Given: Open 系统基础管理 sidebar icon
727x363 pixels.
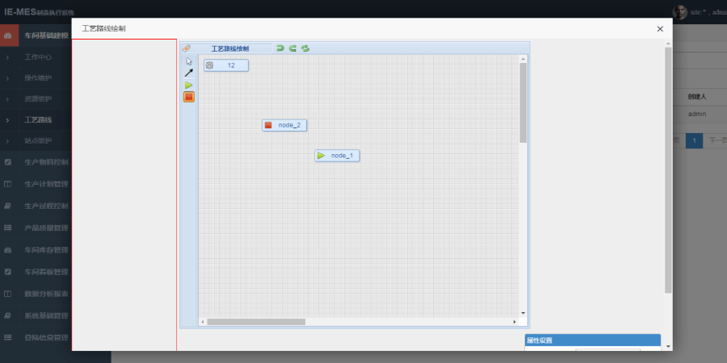Looking at the screenshot, I should pyautogui.click(x=8, y=315).
